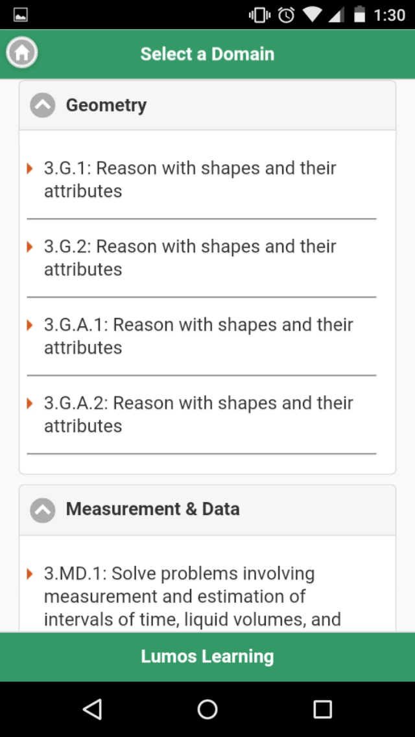Collapse the Measurement & Data chevron

pos(43,510)
